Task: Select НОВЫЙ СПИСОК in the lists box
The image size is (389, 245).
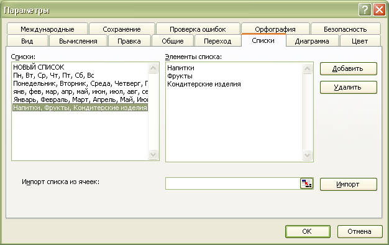Action: (80, 67)
